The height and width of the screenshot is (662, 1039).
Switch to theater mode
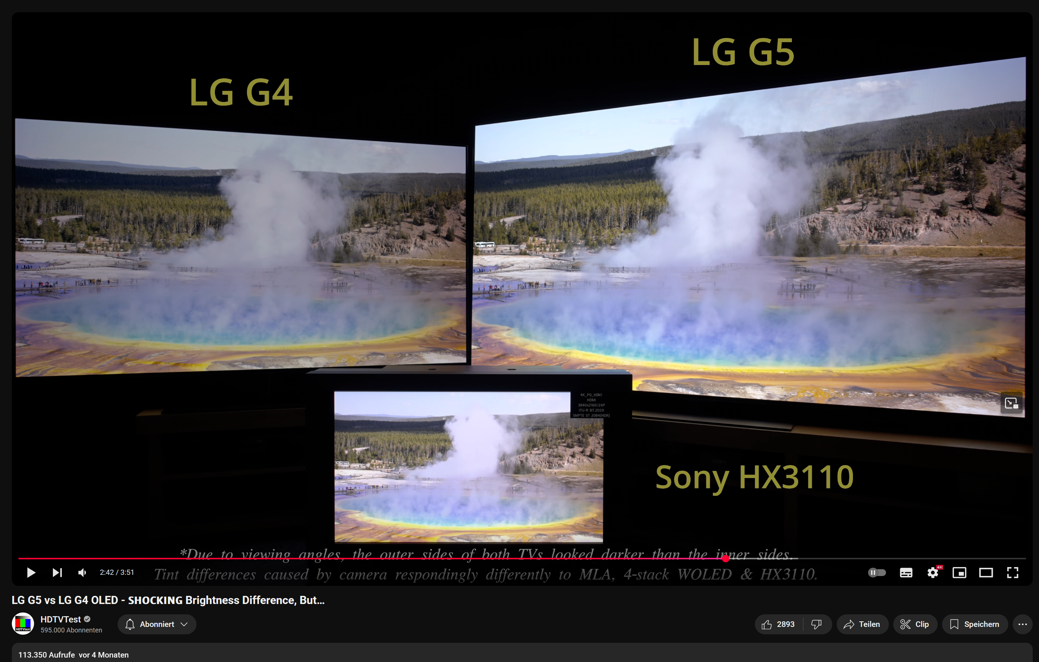click(986, 572)
